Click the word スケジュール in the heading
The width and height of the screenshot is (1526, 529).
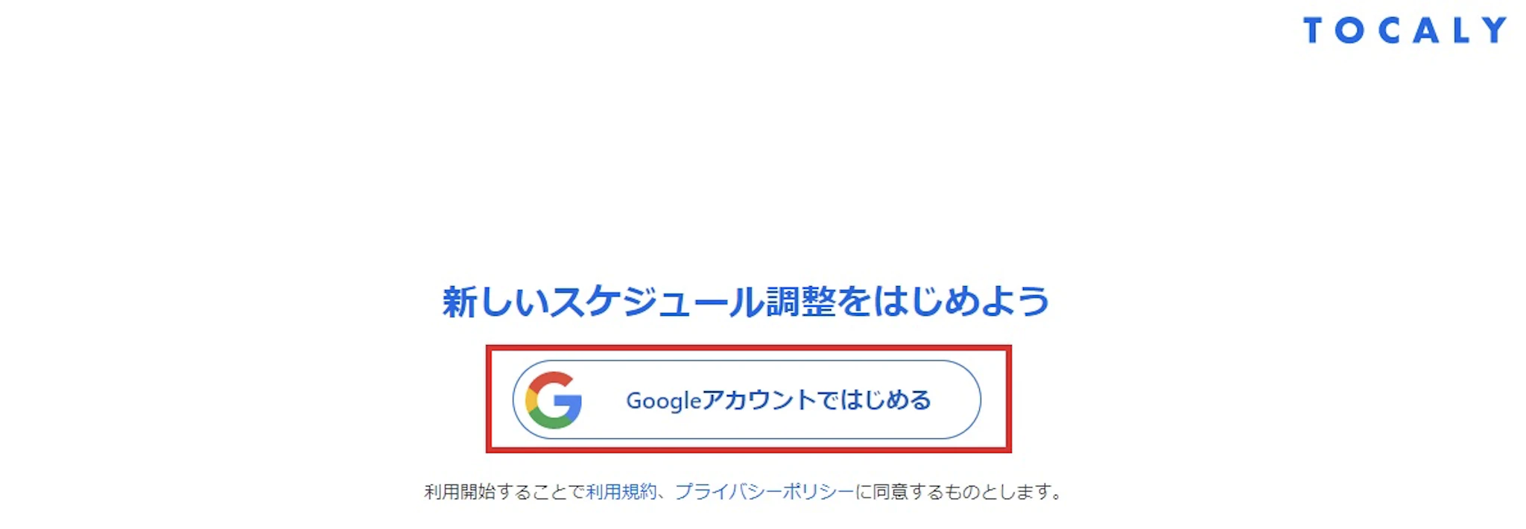(x=656, y=302)
